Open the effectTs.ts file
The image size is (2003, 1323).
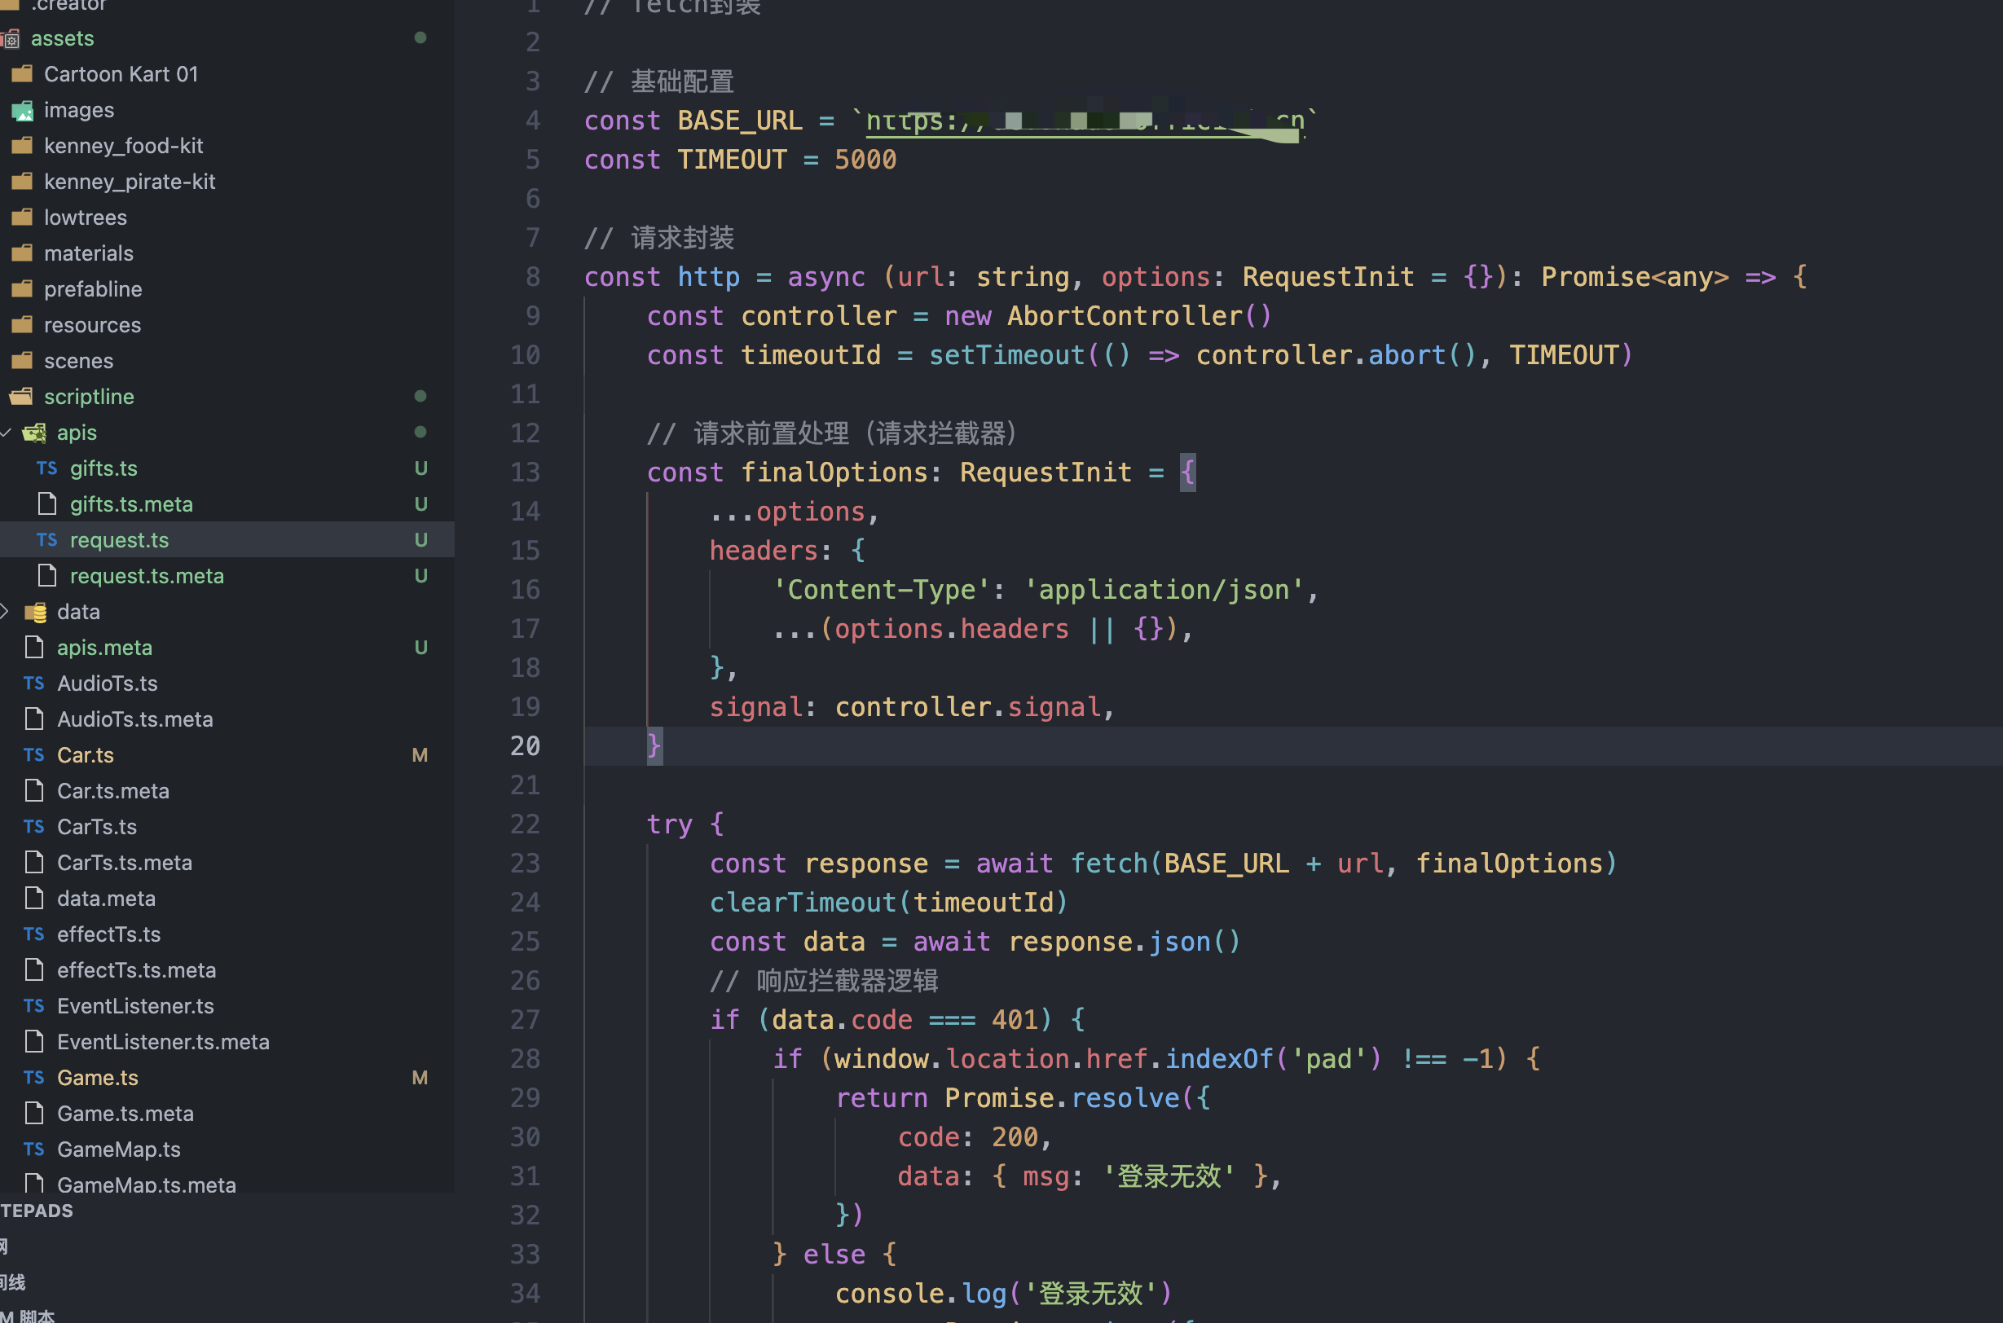[108, 934]
